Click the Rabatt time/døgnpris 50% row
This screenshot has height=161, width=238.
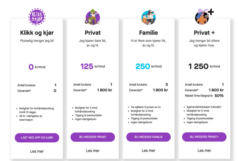(204, 96)
